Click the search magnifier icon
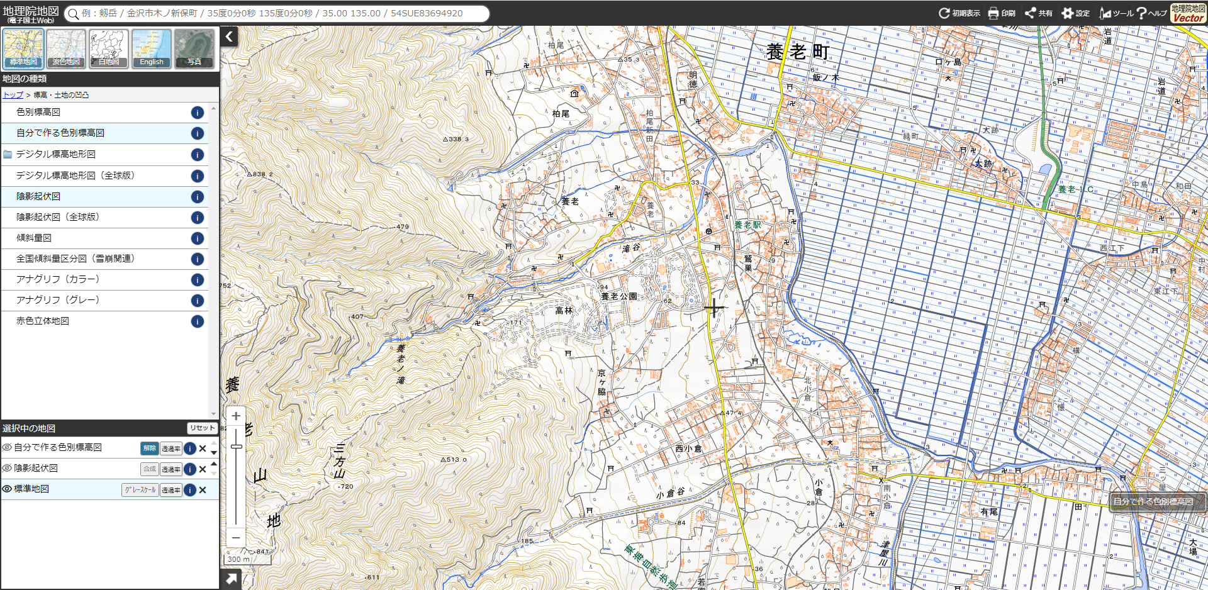The height and width of the screenshot is (590, 1208). pyautogui.click(x=74, y=13)
